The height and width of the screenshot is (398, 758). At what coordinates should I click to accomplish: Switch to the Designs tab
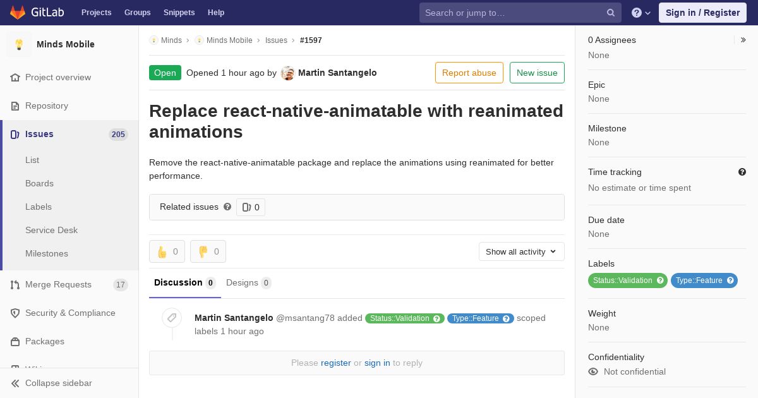tap(242, 282)
